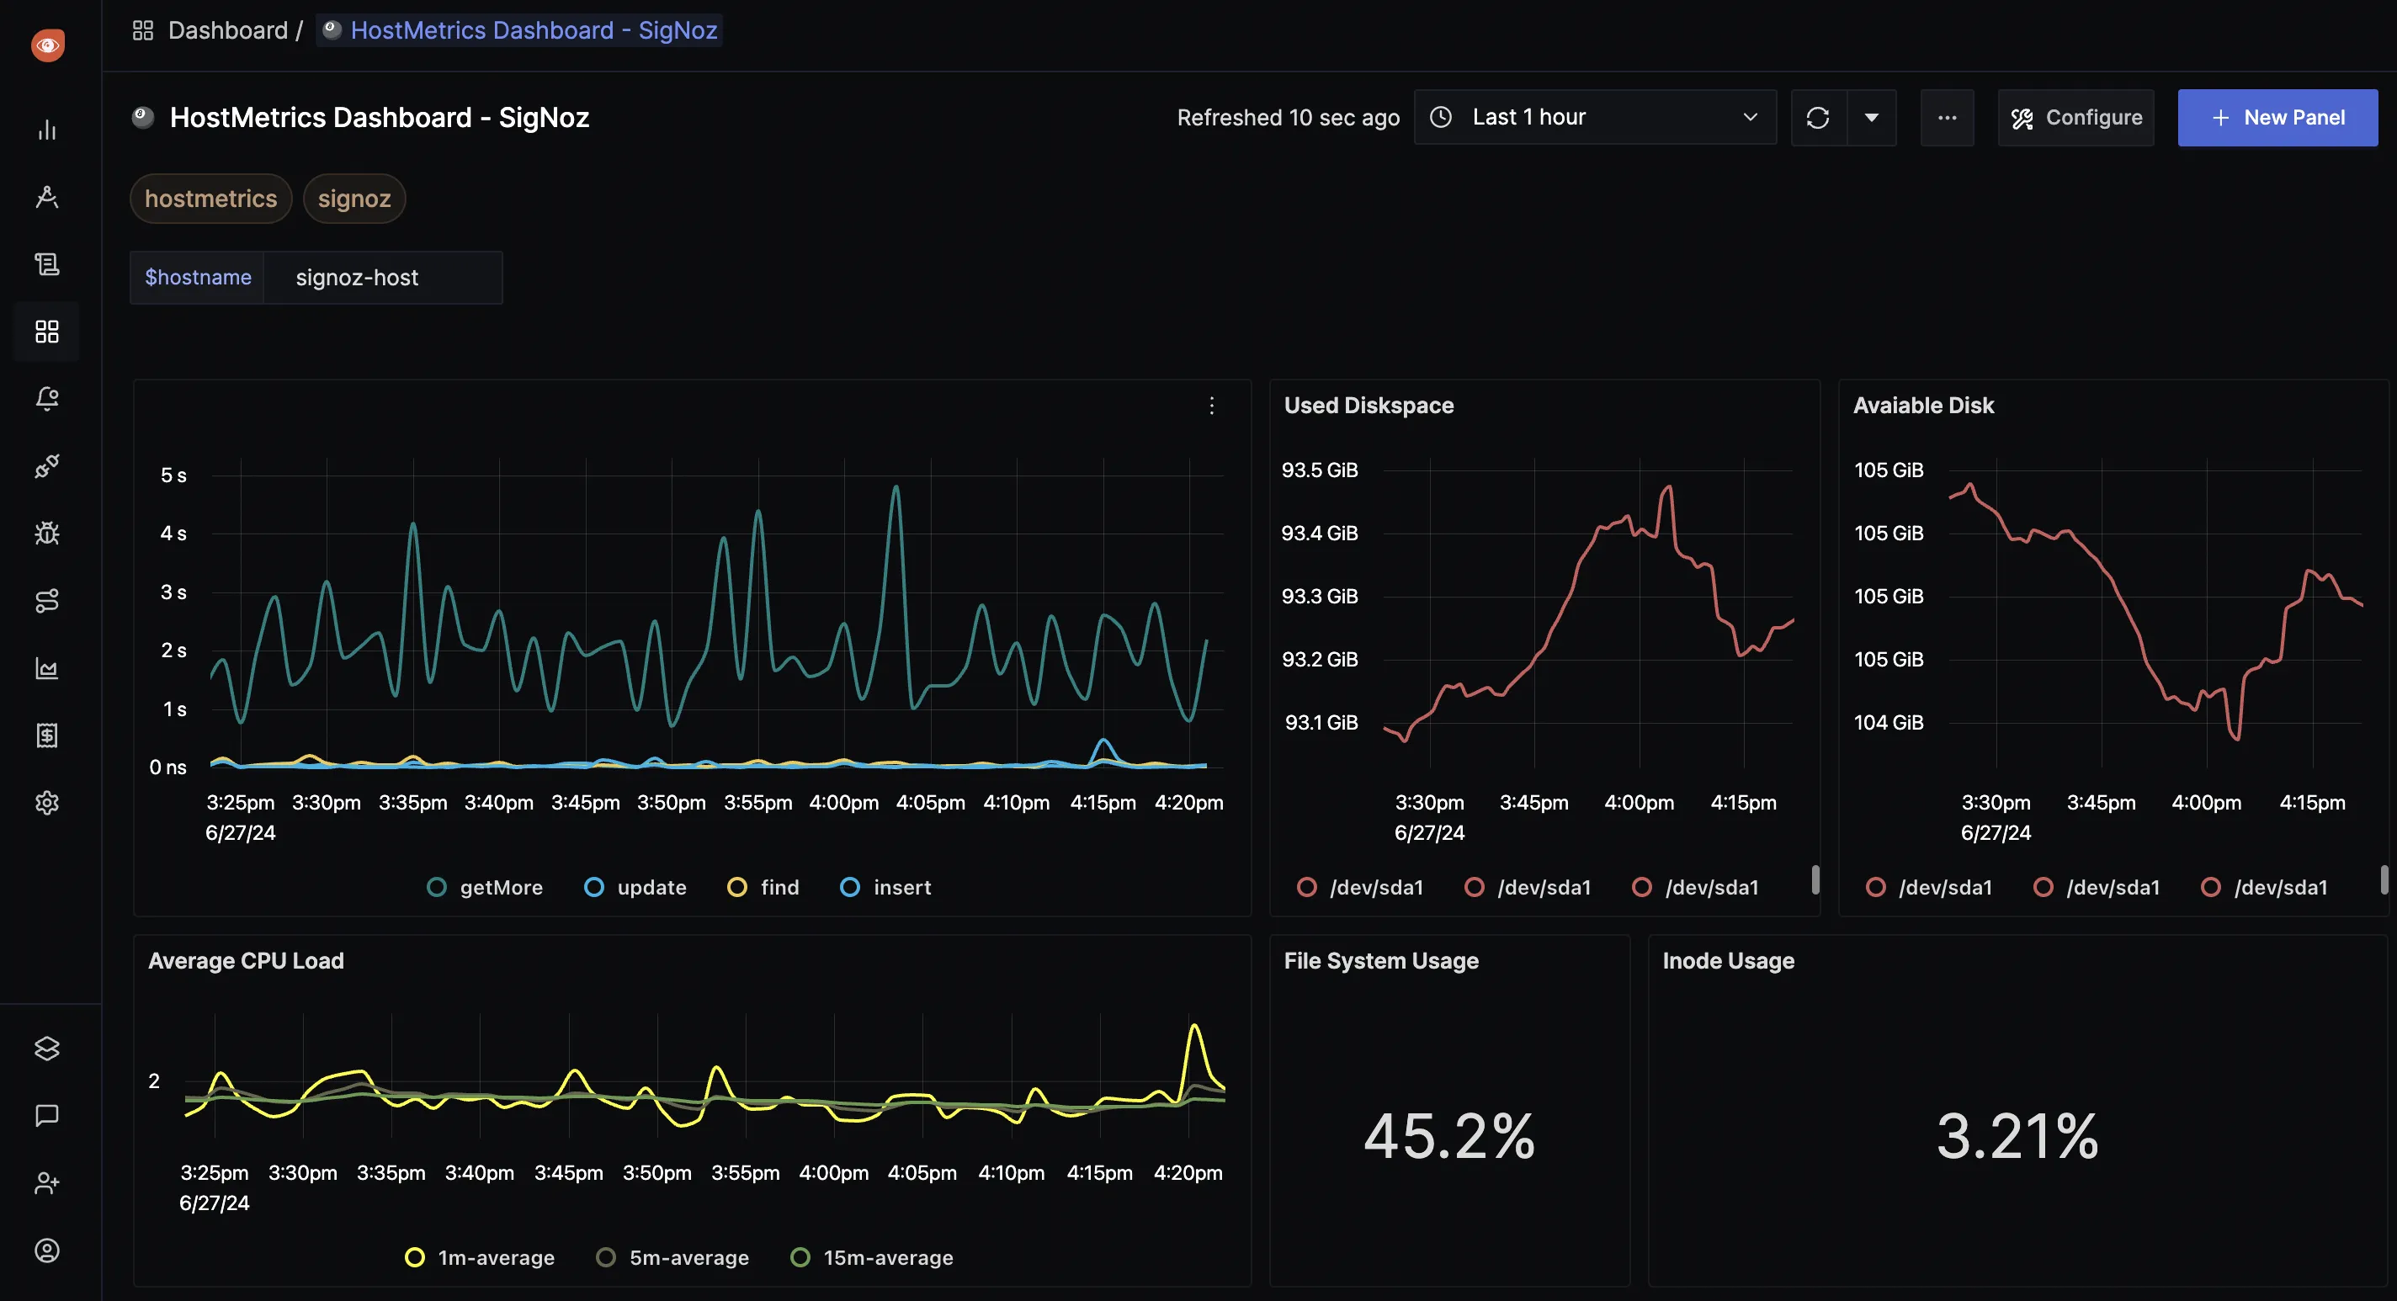Open the Services bar-chart sidebar icon
The height and width of the screenshot is (1301, 2397).
coord(46,130)
